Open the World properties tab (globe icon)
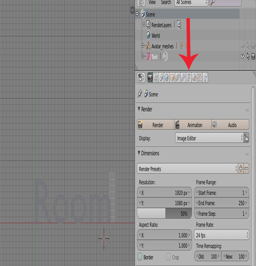The image size is (256, 266). coord(167,78)
